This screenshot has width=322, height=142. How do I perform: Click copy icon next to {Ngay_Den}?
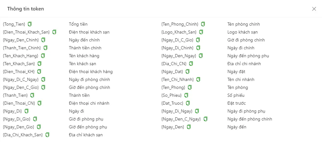click(189, 127)
